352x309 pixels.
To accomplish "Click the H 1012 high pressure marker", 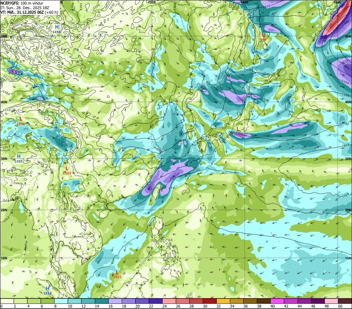I will [48, 291].
